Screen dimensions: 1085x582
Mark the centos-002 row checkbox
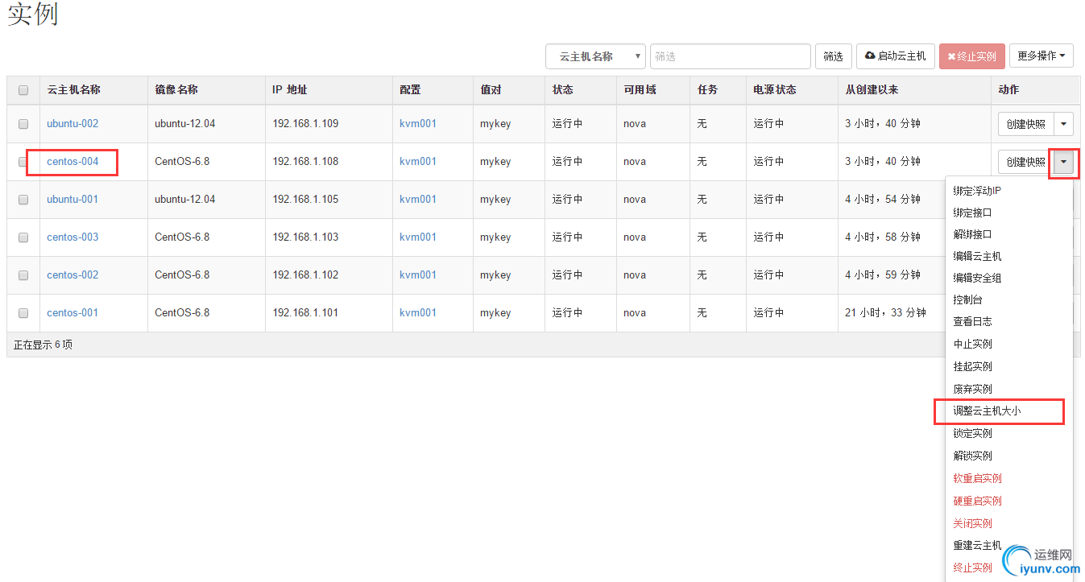[x=23, y=275]
